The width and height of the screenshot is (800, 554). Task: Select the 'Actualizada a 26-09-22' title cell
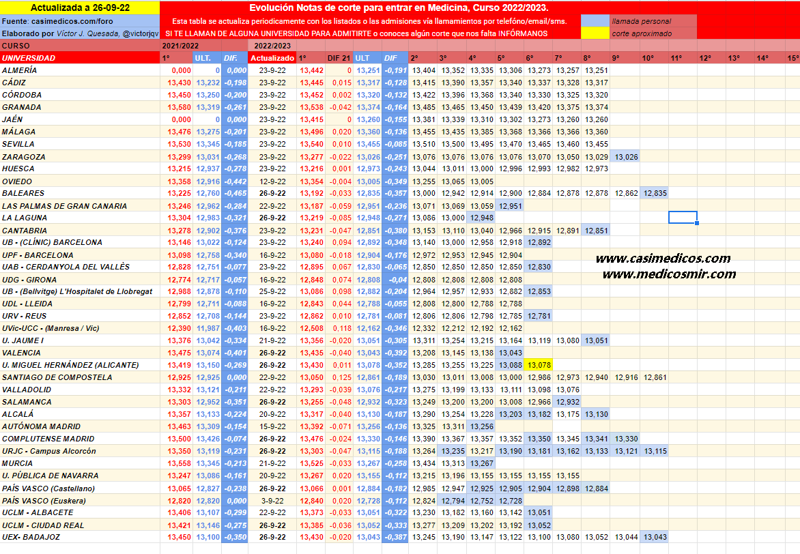[80, 8]
